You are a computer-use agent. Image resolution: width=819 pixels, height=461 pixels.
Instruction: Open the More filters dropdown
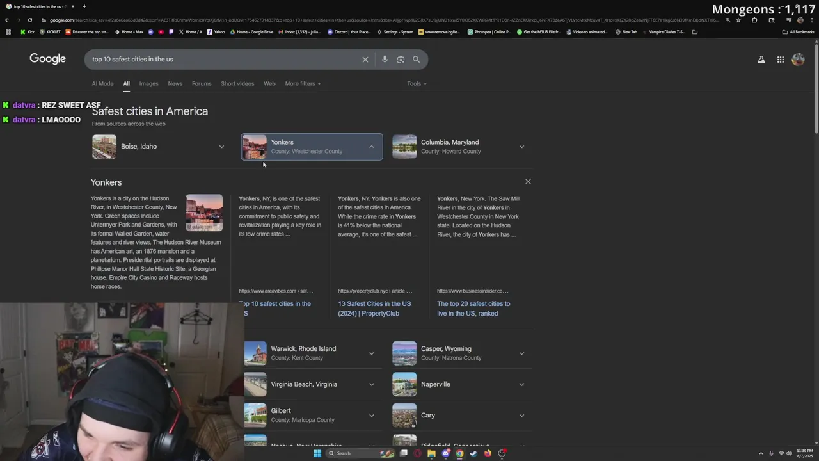coord(303,83)
